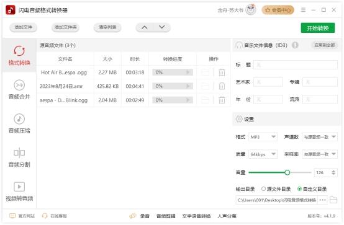The height and width of the screenshot is (225, 344).
Task: Click the volume slider handle
Action: 287,172
